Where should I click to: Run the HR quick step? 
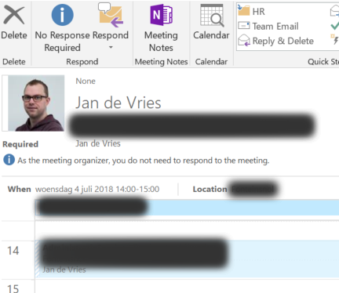tap(251, 11)
